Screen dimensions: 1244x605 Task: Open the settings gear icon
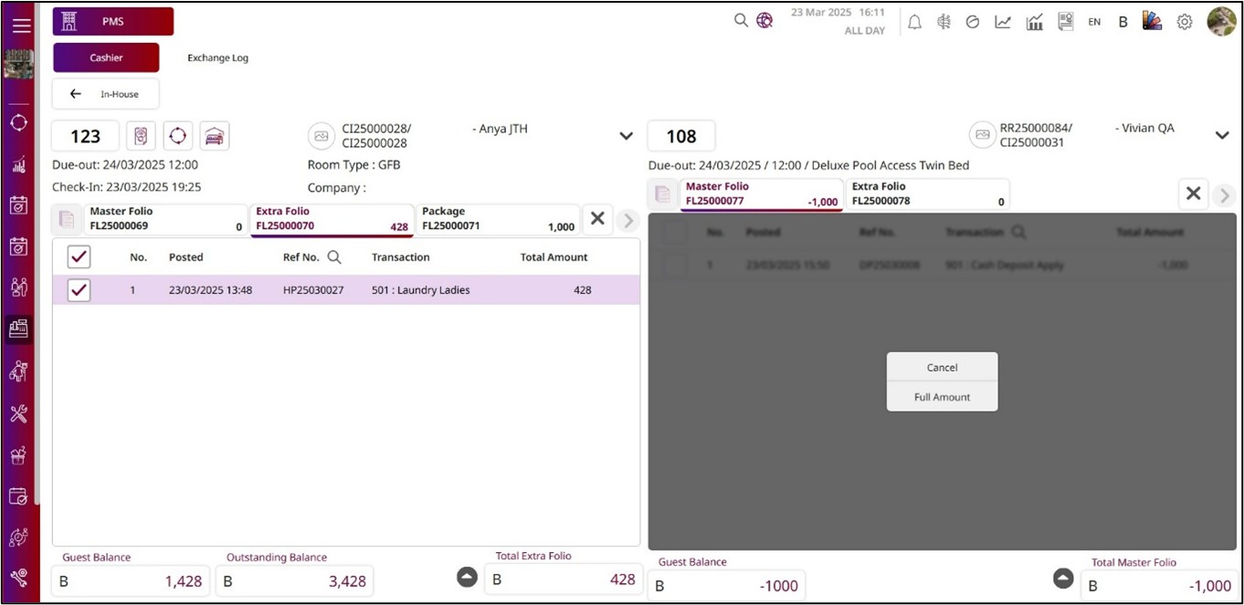pyautogui.click(x=1184, y=22)
